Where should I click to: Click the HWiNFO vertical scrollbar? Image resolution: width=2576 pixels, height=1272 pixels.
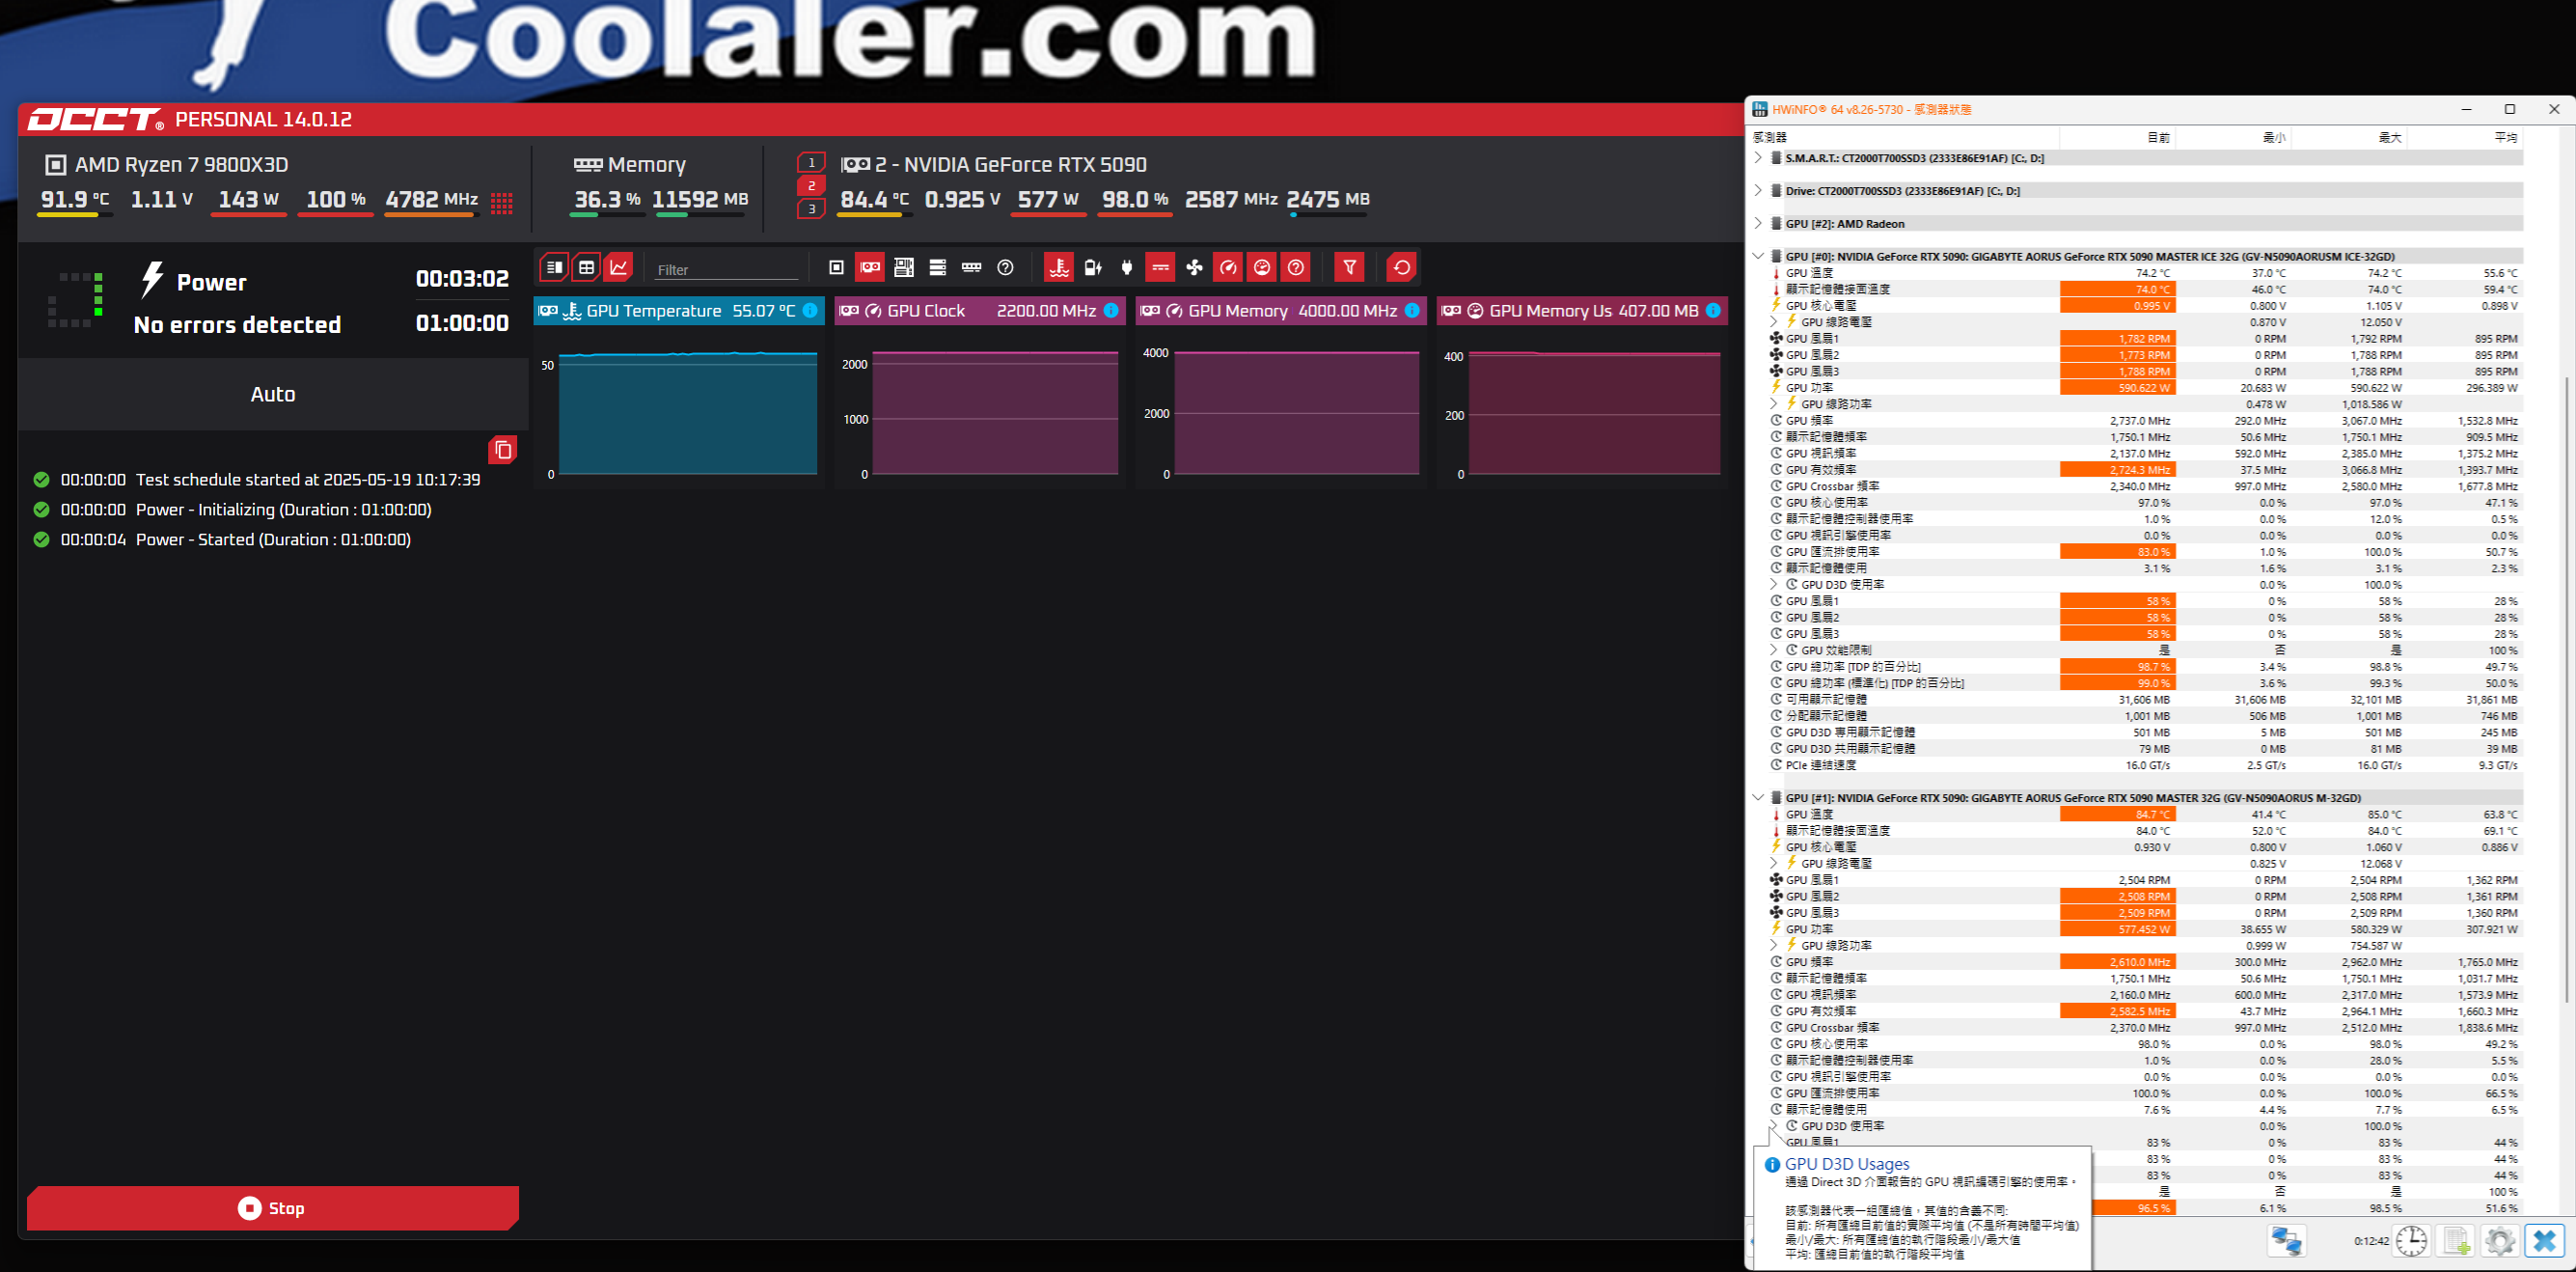(x=2566, y=690)
